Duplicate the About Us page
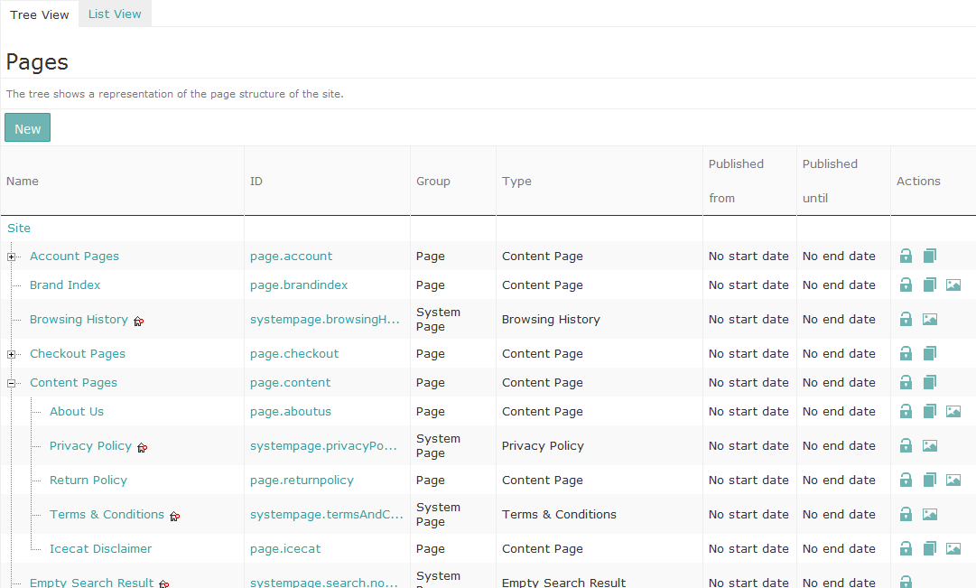This screenshot has height=588, width=976. 930,411
